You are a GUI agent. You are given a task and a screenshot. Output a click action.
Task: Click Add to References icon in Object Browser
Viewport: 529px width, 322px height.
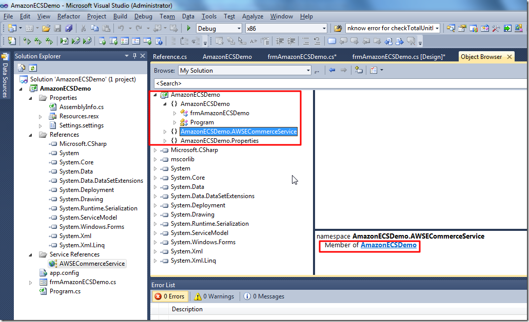(359, 70)
